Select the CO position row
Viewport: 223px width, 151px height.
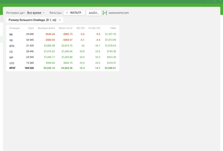pos(62,52)
